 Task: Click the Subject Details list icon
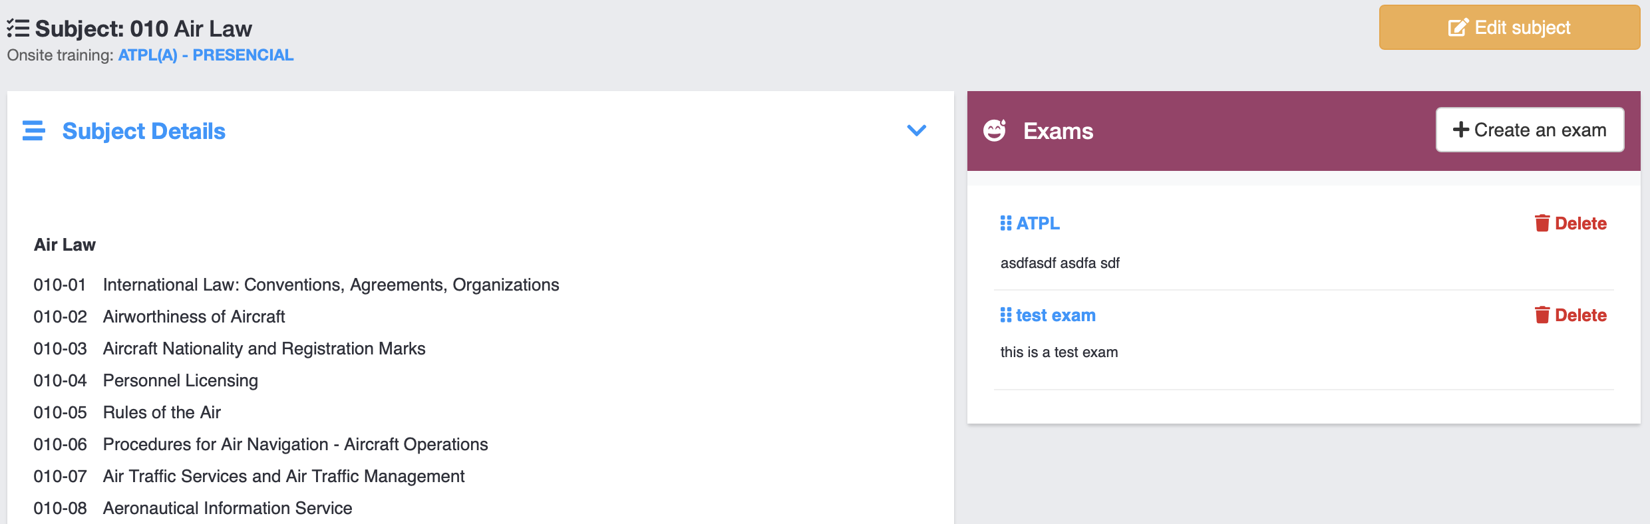(33, 131)
